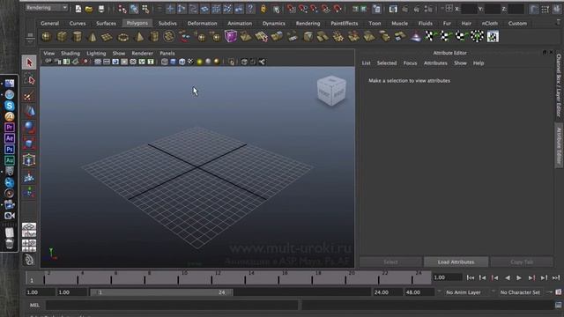
Task: Toggle Snap to grids magnet
Action: coord(292,9)
